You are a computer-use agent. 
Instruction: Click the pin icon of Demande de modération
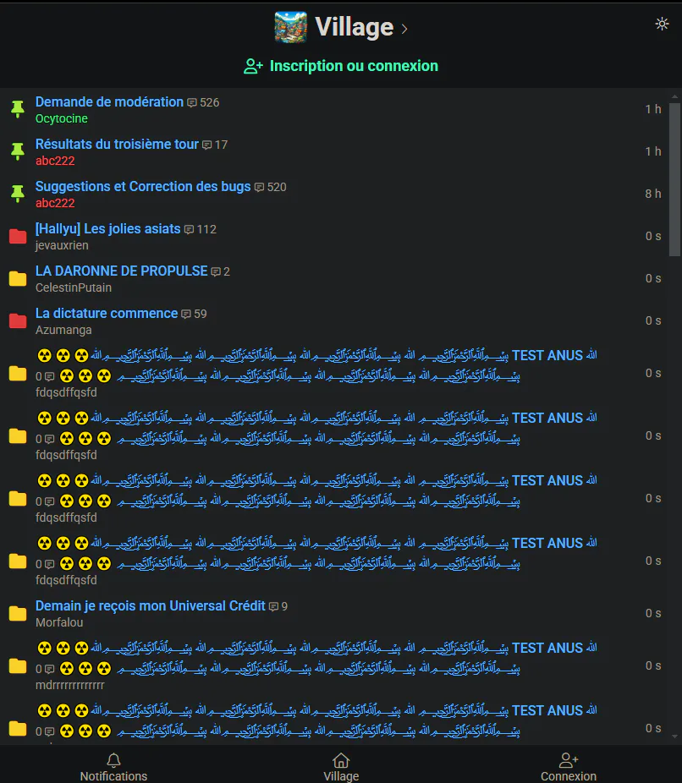click(18, 109)
